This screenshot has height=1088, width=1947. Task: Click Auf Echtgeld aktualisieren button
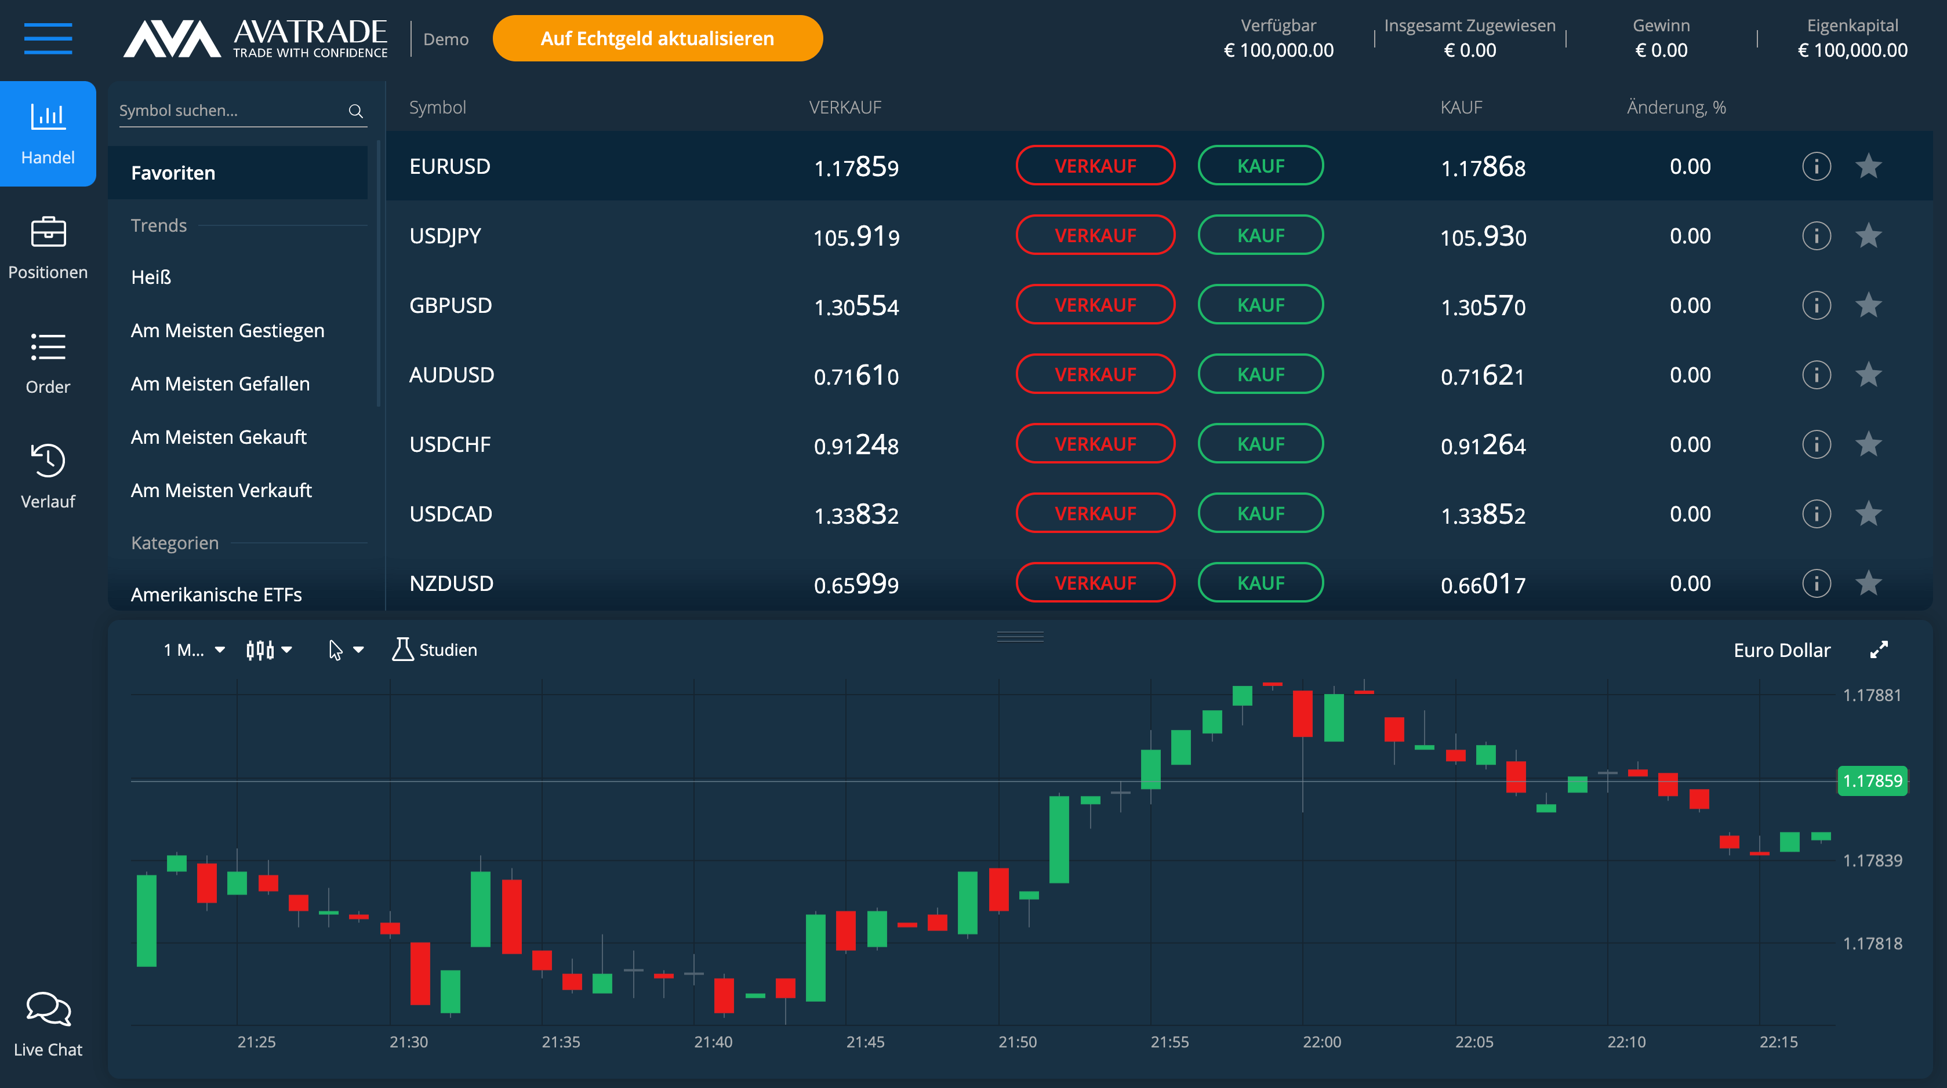coord(658,38)
